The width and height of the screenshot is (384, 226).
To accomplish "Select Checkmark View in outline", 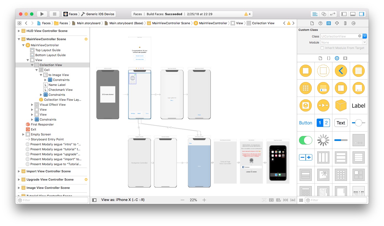I will click(x=60, y=90).
